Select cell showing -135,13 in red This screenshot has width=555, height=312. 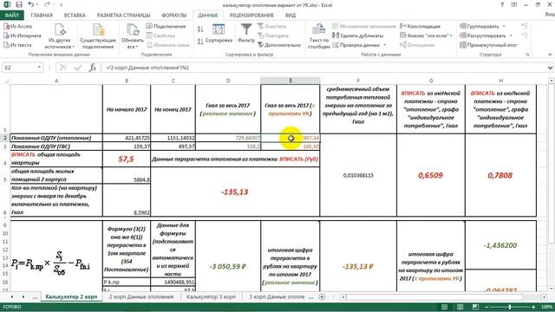(x=235, y=192)
